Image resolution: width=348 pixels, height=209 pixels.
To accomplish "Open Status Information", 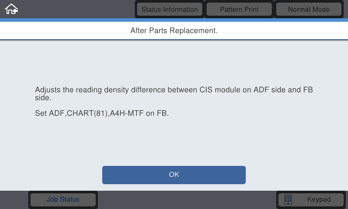I will pyautogui.click(x=170, y=9).
